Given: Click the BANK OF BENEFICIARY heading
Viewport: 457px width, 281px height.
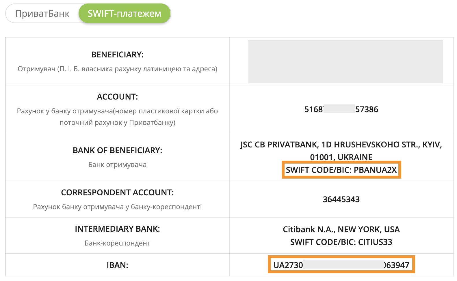Looking at the screenshot, I should tap(117, 150).
